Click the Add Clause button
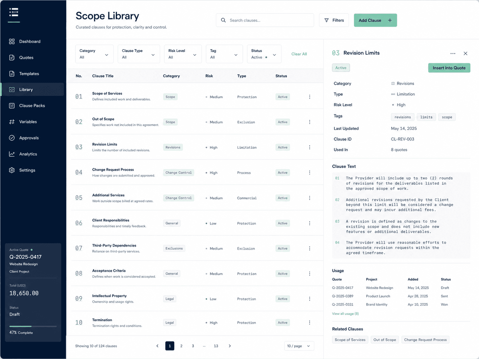The image size is (479, 359). [375, 20]
